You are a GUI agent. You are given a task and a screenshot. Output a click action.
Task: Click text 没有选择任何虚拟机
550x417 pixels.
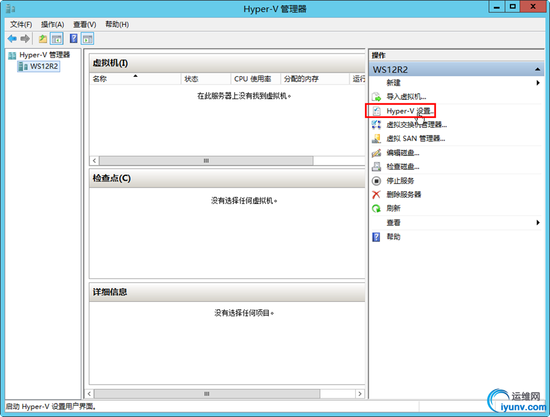(244, 201)
